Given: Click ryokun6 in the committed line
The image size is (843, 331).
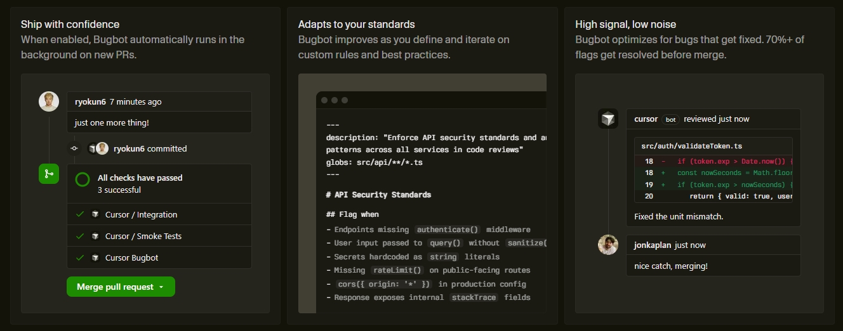Looking at the screenshot, I should [x=129, y=148].
